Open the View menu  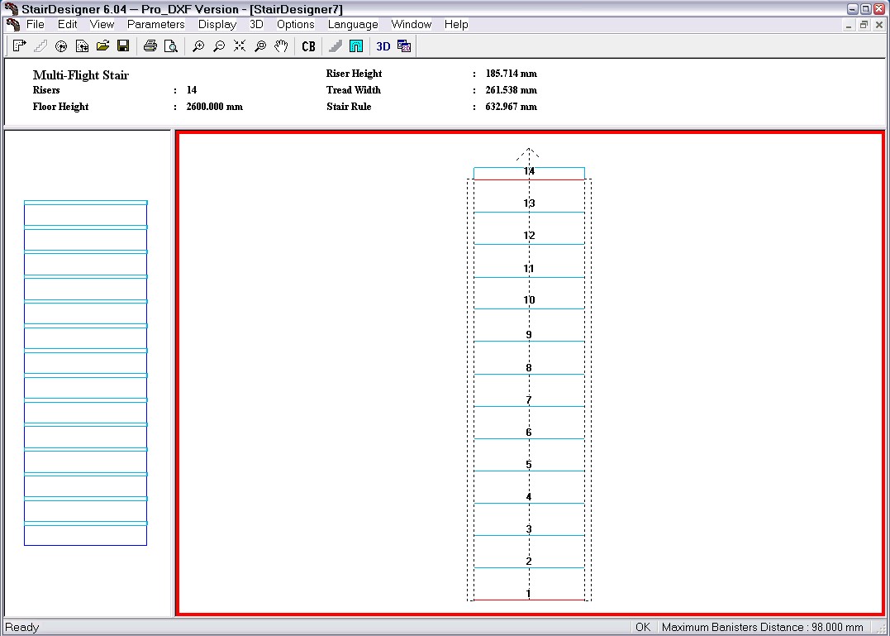tap(102, 25)
